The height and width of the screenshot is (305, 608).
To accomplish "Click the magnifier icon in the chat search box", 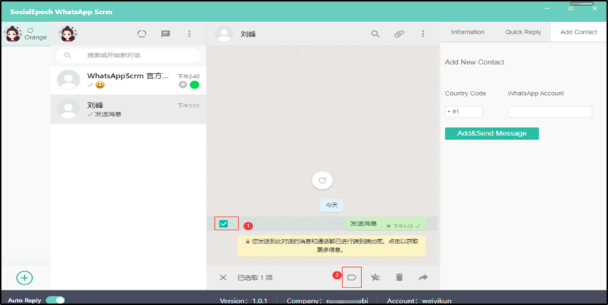I will [x=67, y=56].
